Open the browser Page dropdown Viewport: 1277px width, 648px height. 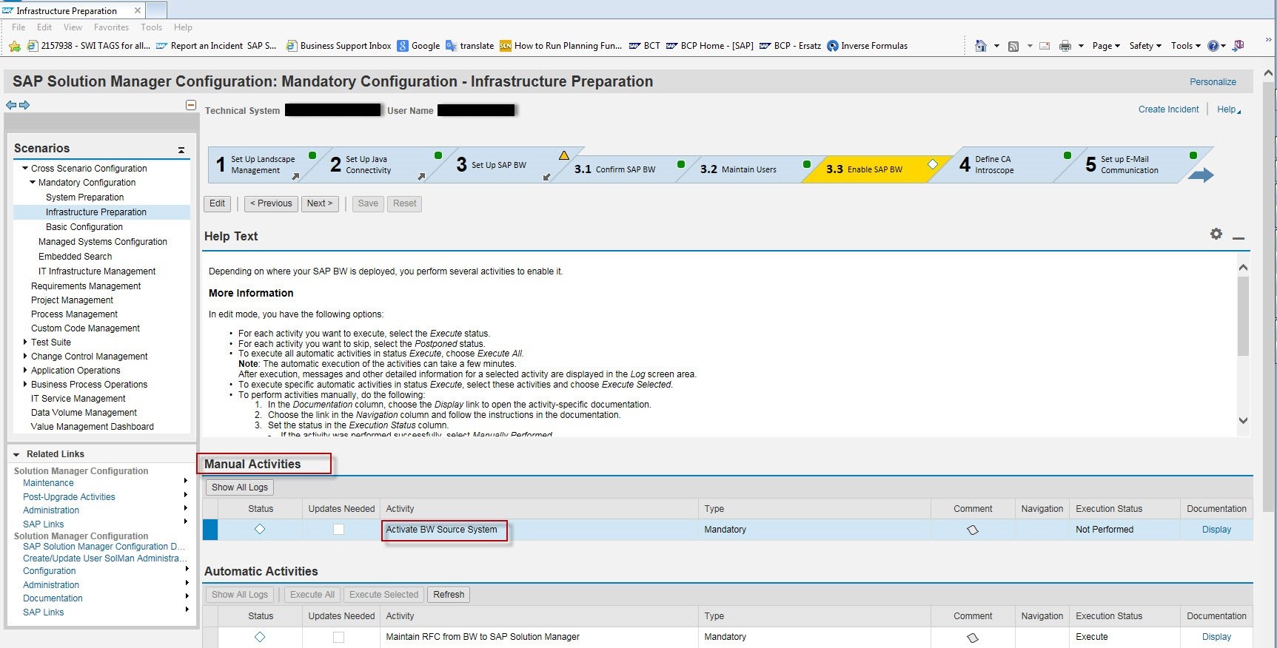1106,46
